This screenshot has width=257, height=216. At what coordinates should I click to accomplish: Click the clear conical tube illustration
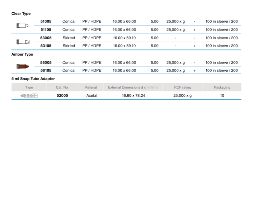[x=23, y=25]
